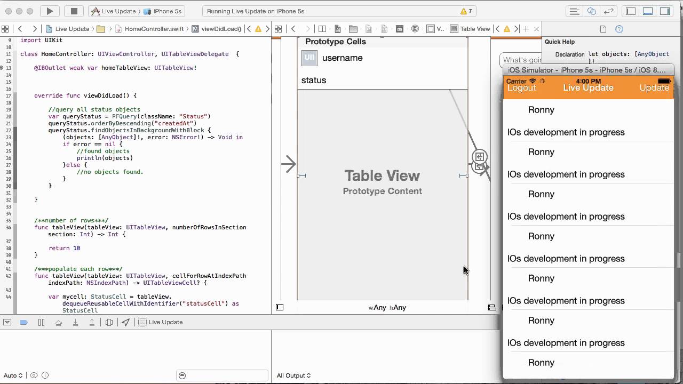Screen dimensions: 683x384
Task: Show the Quick Help inspector
Action: point(619,29)
